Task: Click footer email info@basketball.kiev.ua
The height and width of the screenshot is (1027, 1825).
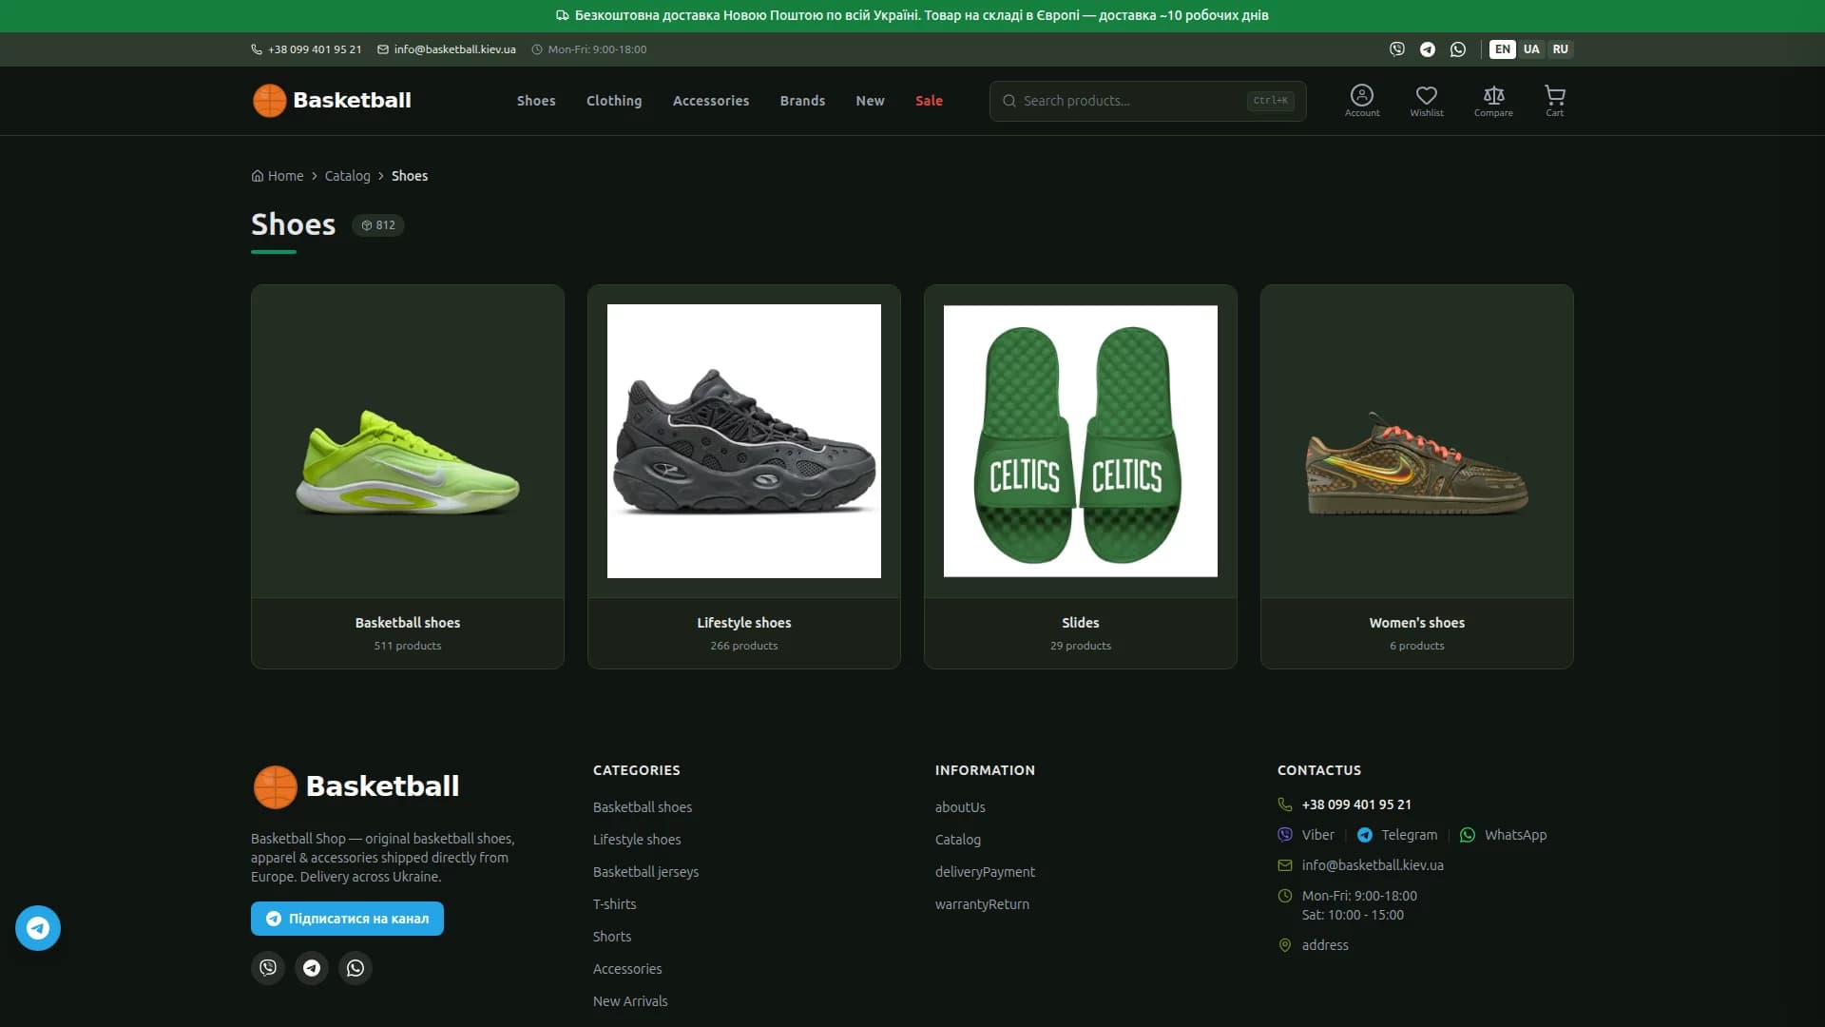Action: click(x=1373, y=865)
